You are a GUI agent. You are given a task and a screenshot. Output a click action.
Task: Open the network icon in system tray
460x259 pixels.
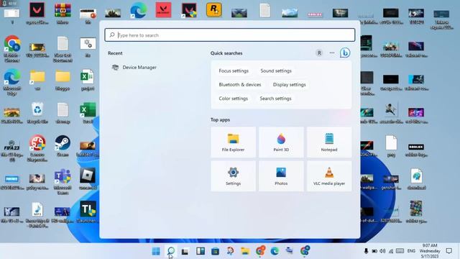[x=391, y=251]
